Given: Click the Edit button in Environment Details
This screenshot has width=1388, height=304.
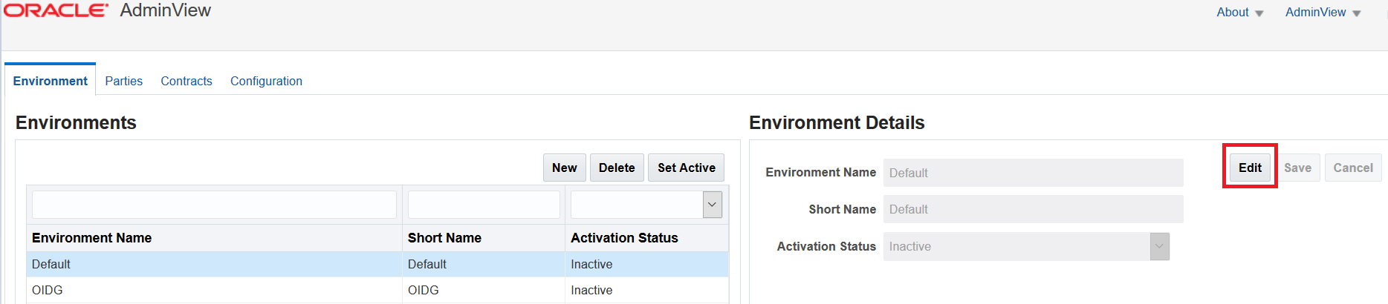Looking at the screenshot, I should click(x=1250, y=168).
